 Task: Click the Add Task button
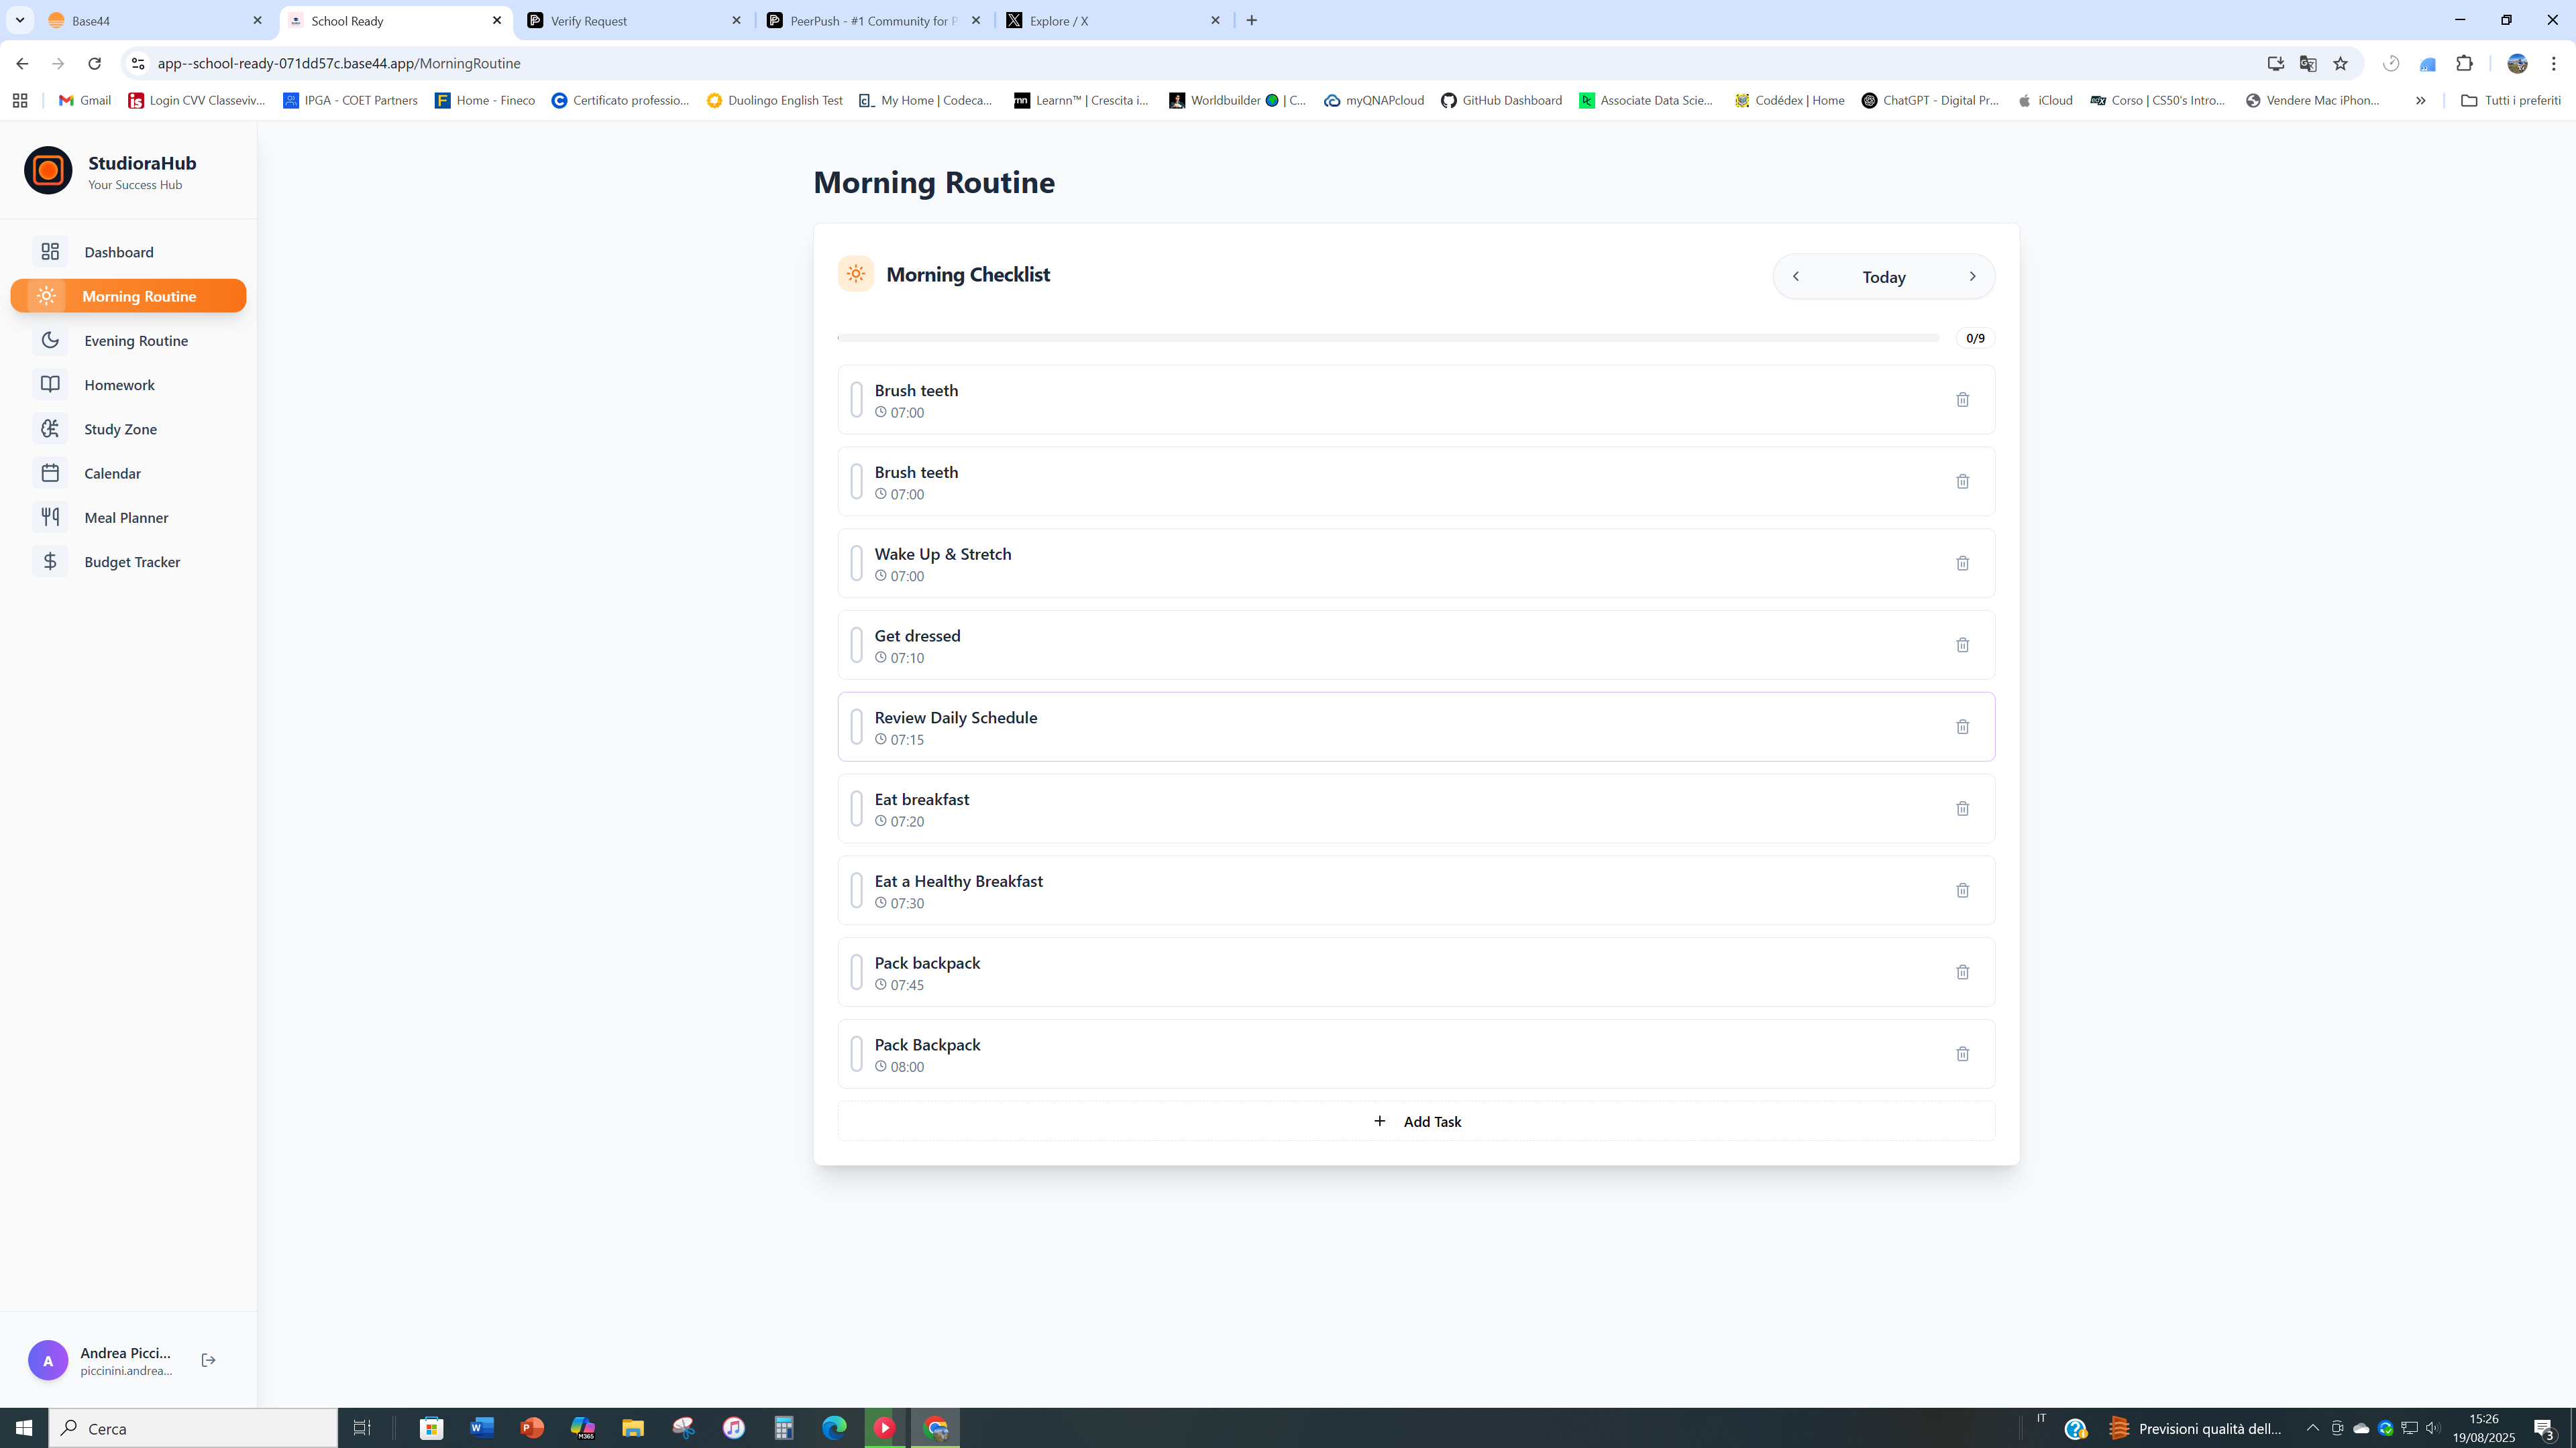1416,1122
